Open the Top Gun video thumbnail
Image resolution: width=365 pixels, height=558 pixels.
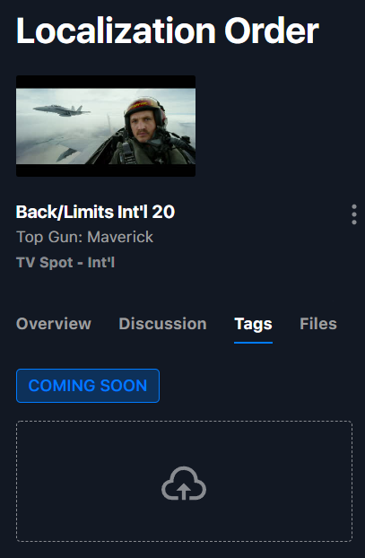tap(106, 126)
